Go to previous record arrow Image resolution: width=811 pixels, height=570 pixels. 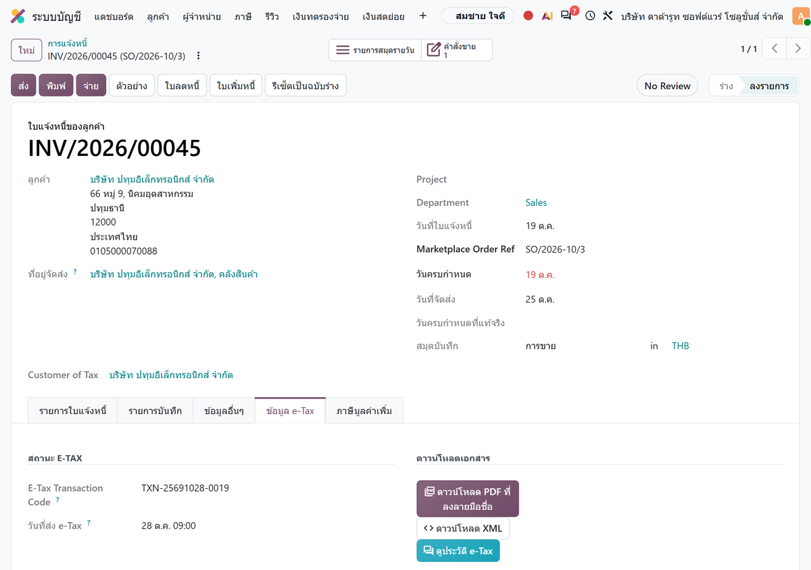click(775, 49)
